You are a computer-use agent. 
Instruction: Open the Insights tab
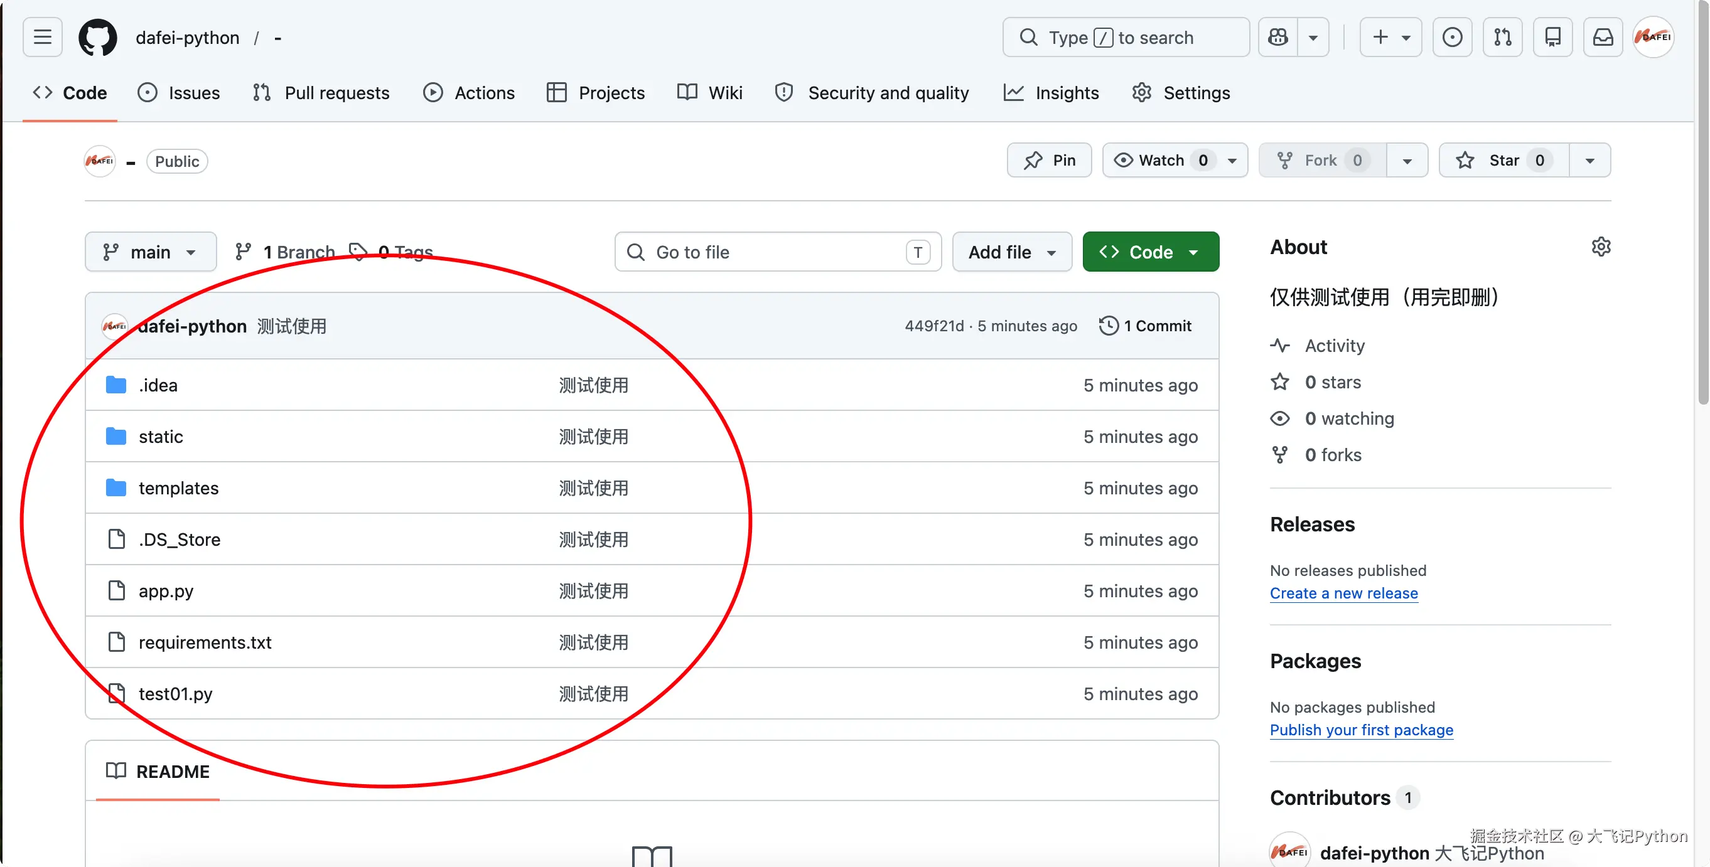tap(1051, 92)
